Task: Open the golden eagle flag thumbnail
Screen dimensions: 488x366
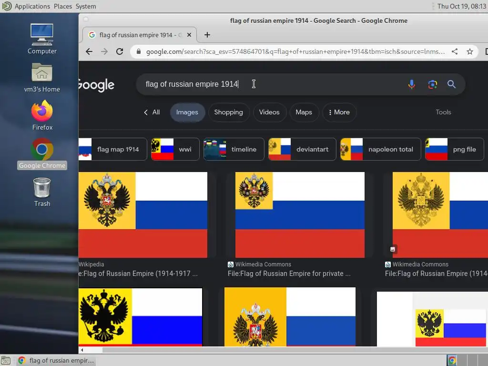Action: tap(440, 215)
